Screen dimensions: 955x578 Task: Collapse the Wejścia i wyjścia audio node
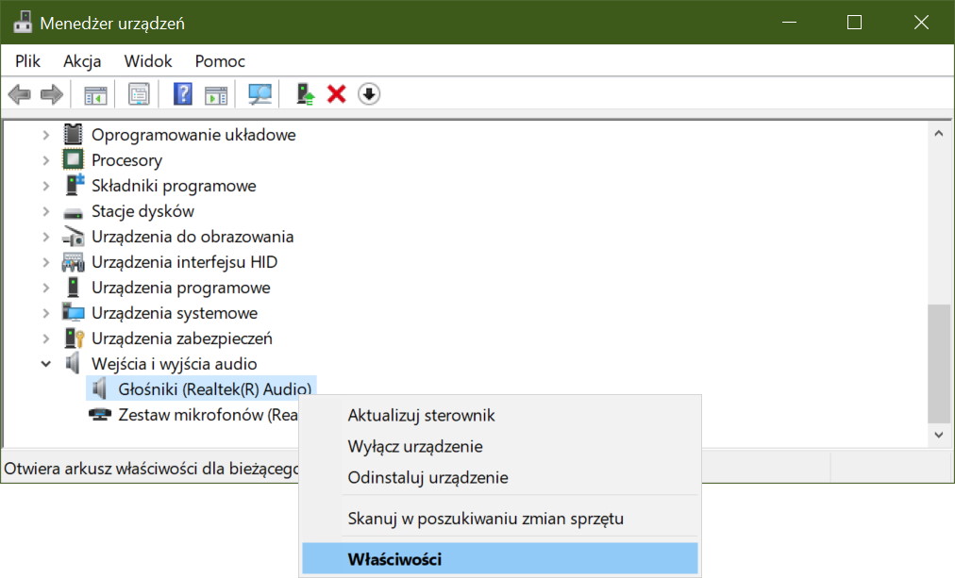click(x=45, y=365)
